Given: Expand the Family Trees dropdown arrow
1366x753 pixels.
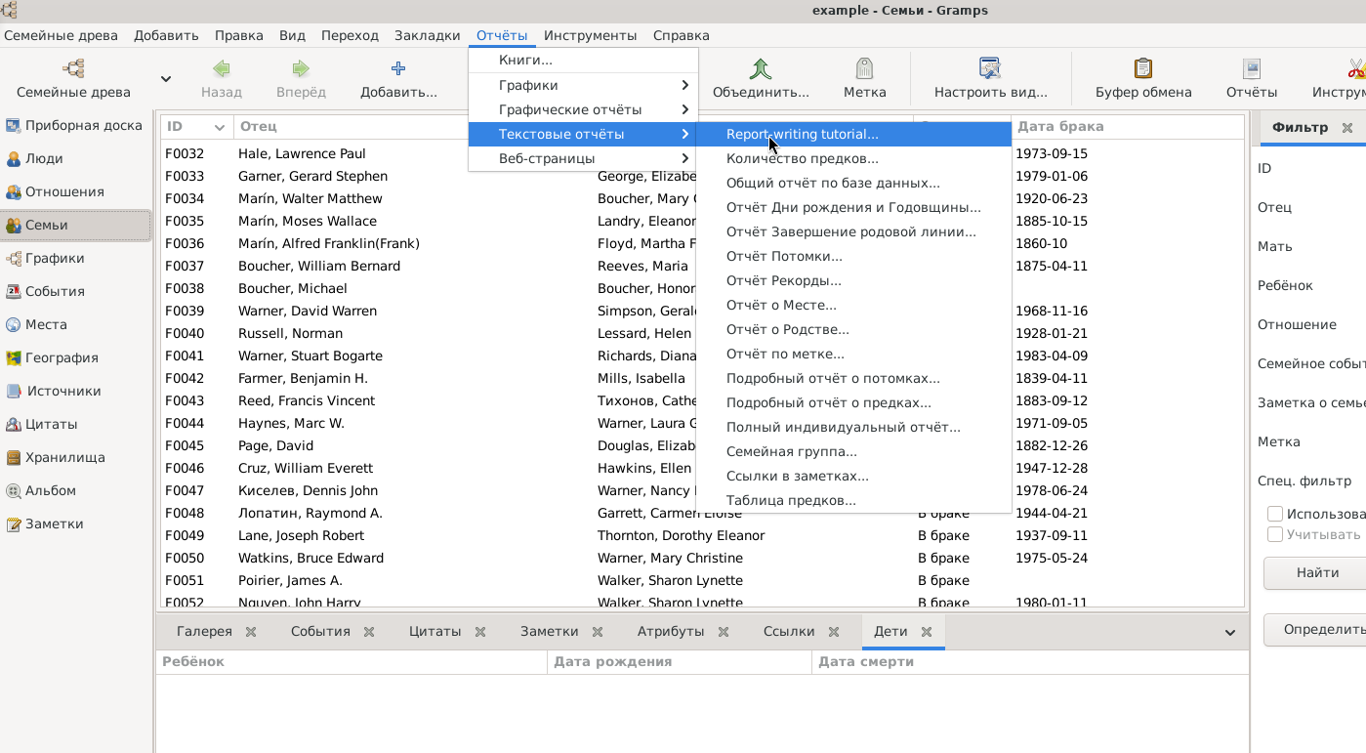Looking at the screenshot, I should pyautogui.click(x=166, y=79).
